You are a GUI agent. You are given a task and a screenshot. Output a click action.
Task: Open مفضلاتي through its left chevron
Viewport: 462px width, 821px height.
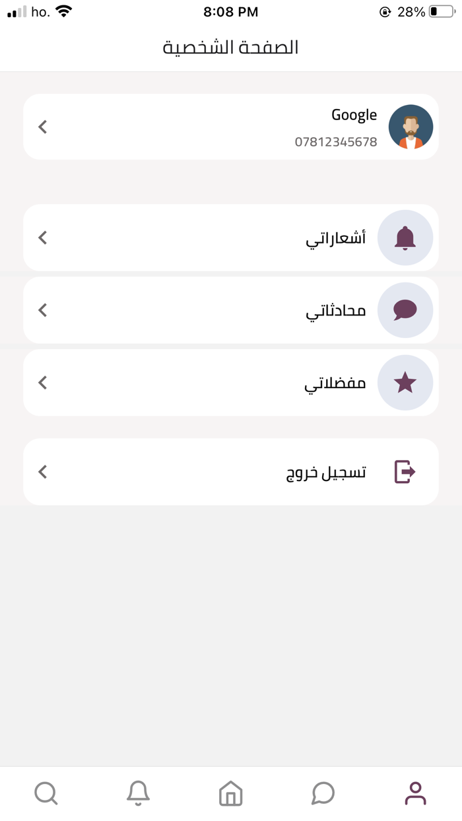point(42,383)
